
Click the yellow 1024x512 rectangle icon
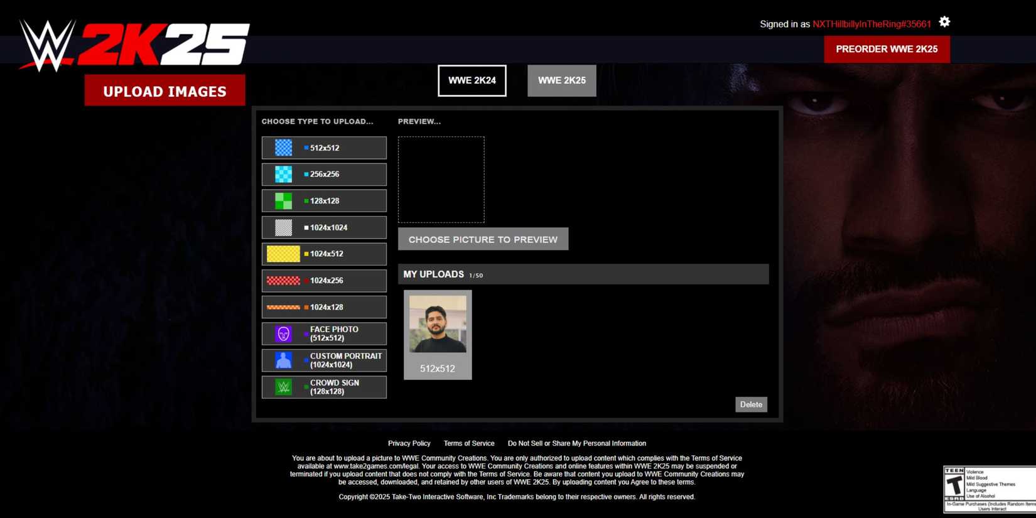pyautogui.click(x=283, y=254)
